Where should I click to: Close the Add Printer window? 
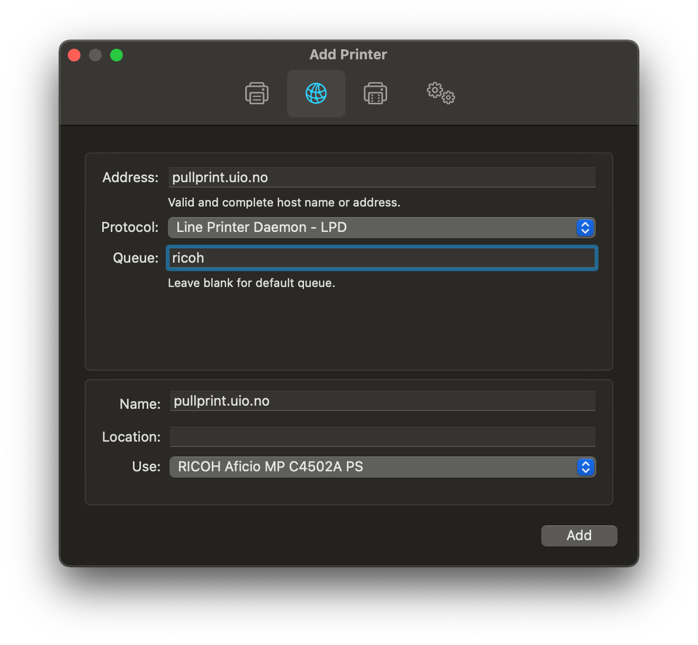pyautogui.click(x=74, y=55)
